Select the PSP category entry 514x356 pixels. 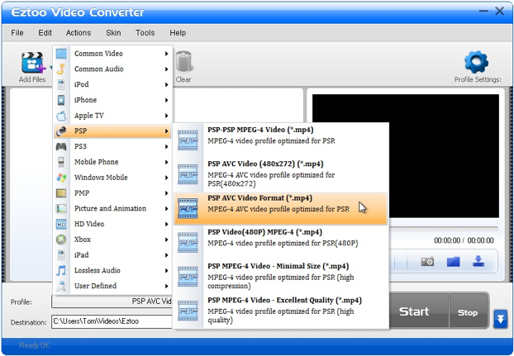point(112,131)
